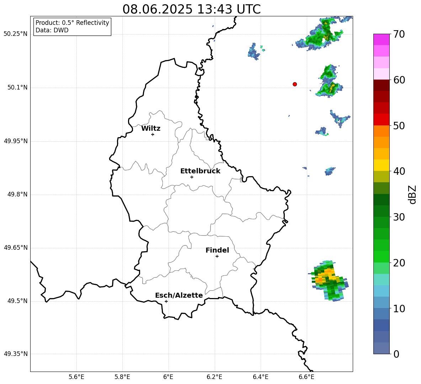Click the 5.6°E longitude label

tap(76, 377)
